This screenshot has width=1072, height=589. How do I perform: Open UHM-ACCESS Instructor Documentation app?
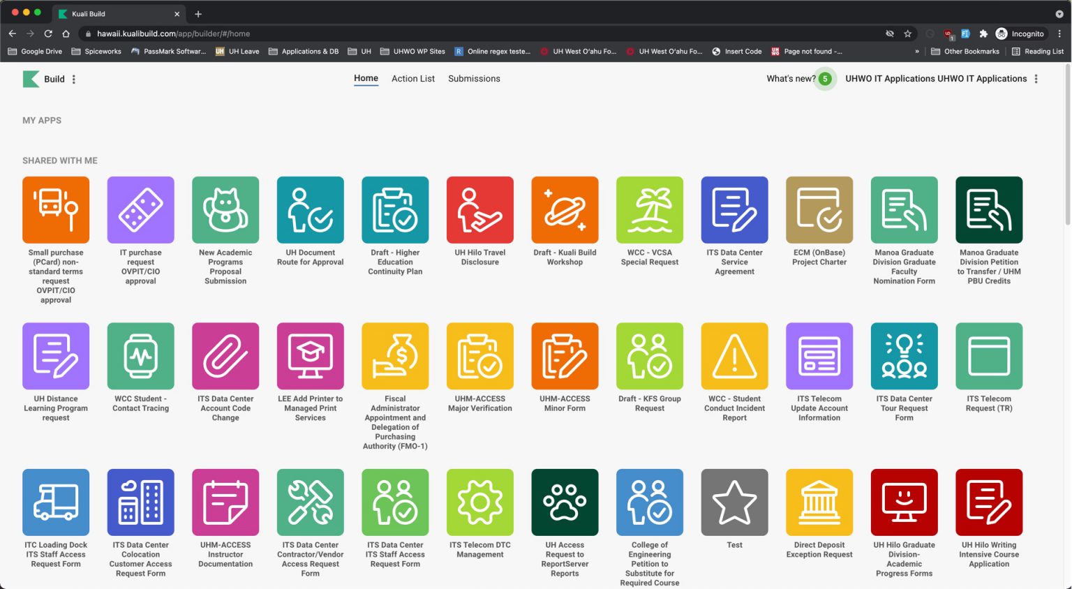point(225,502)
